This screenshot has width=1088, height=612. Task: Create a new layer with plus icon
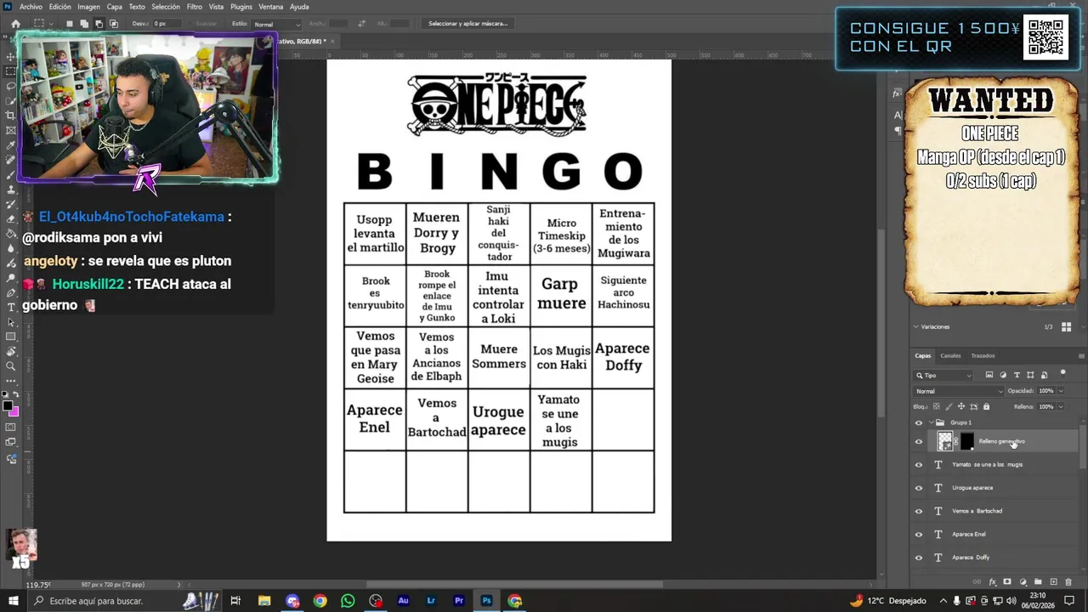point(1054,582)
